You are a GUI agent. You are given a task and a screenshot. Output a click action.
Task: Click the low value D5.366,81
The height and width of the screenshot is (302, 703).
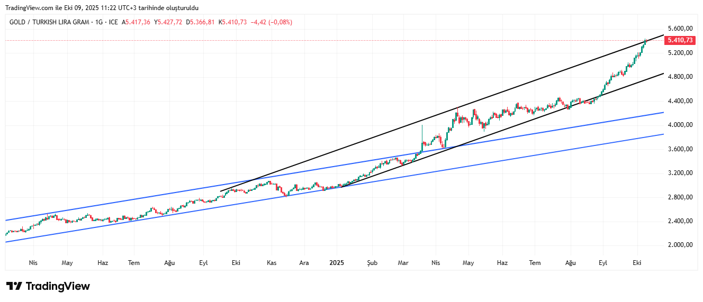[200, 22]
